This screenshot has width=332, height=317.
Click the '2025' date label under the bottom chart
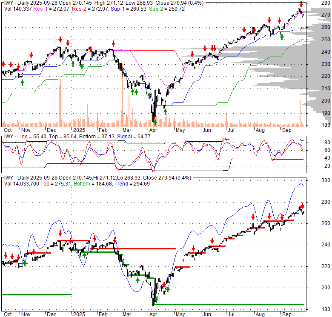(x=79, y=314)
